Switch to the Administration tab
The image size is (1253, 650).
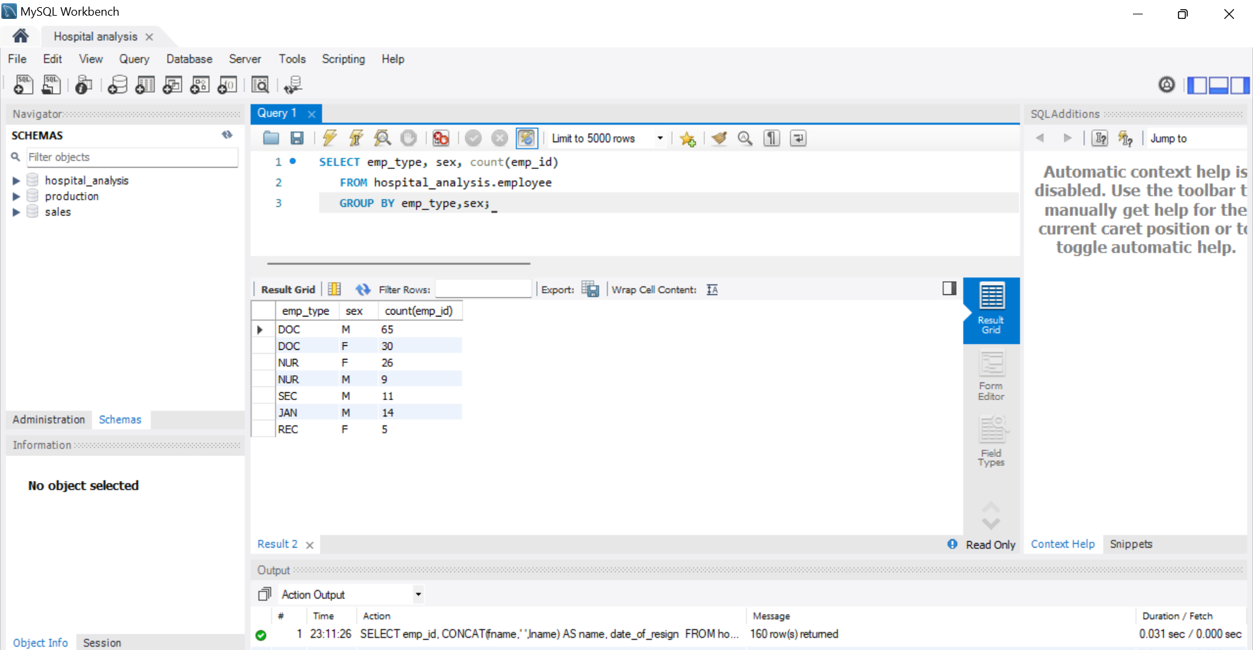pos(49,419)
